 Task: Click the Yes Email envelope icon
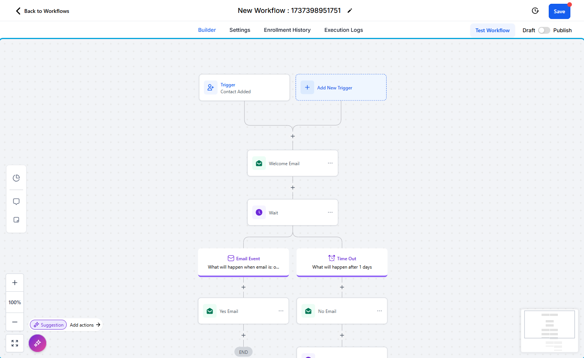[x=210, y=311]
